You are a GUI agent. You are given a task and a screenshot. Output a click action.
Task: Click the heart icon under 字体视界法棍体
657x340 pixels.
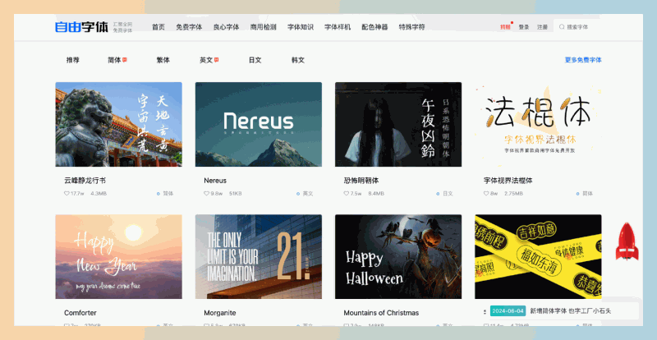tap(486, 194)
